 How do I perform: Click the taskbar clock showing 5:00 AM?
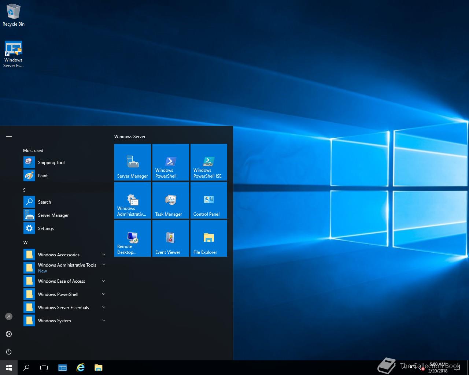tap(438, 368)
